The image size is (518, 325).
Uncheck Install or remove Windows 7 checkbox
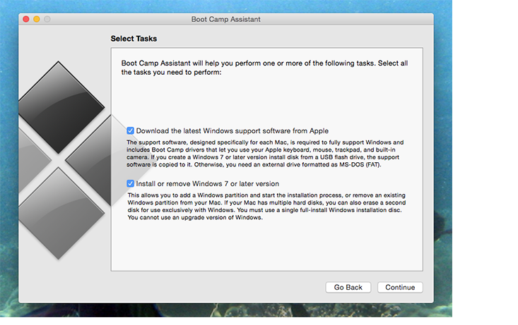pyautogui.click(x=131, y=183)
